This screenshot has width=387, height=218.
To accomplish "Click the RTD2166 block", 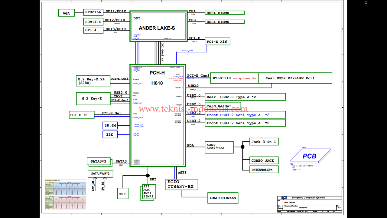I will [x=93, y=12].
